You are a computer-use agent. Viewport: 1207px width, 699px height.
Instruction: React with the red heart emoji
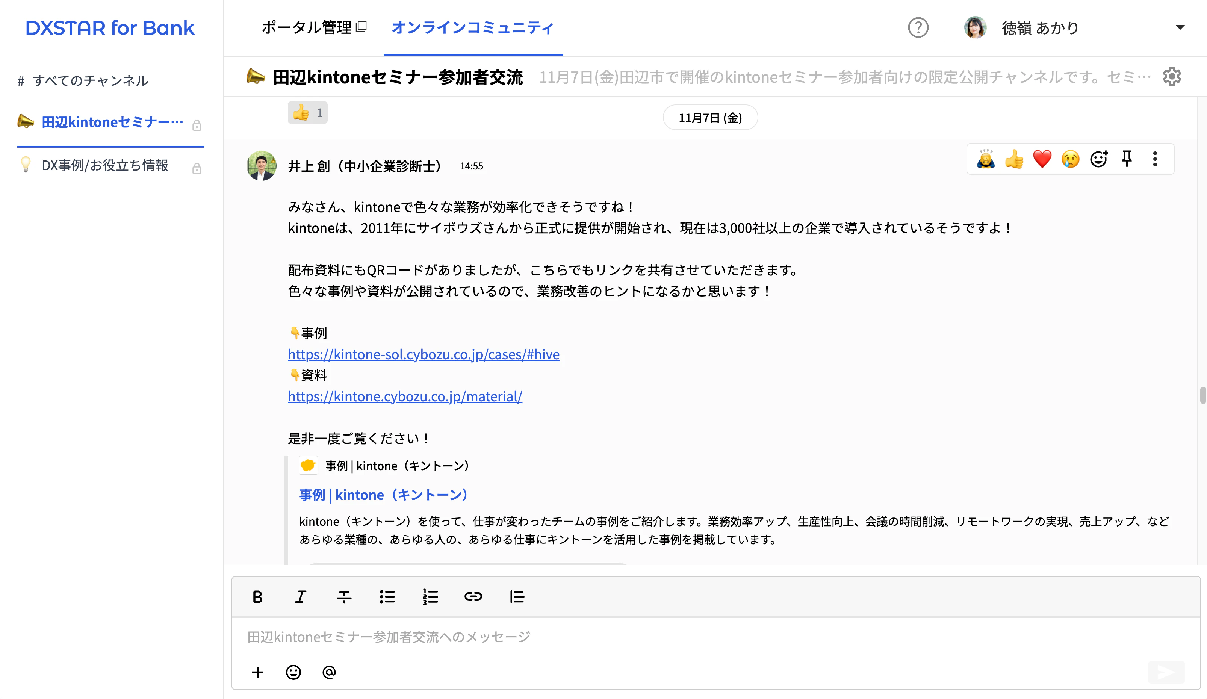[x=1042, y=159]
